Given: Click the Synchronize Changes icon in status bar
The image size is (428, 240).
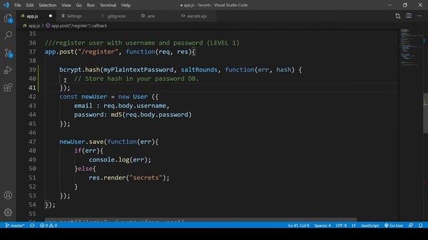Looking at the screenshot, I should coord(32,225).
